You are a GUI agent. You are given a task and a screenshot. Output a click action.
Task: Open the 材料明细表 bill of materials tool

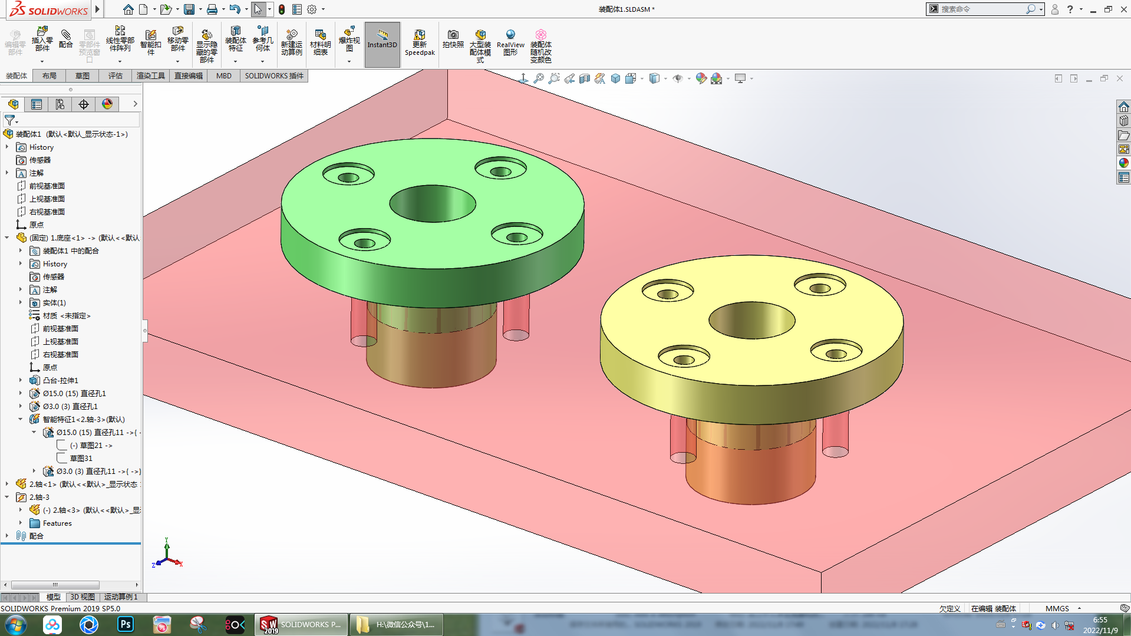tap(321, 42)
